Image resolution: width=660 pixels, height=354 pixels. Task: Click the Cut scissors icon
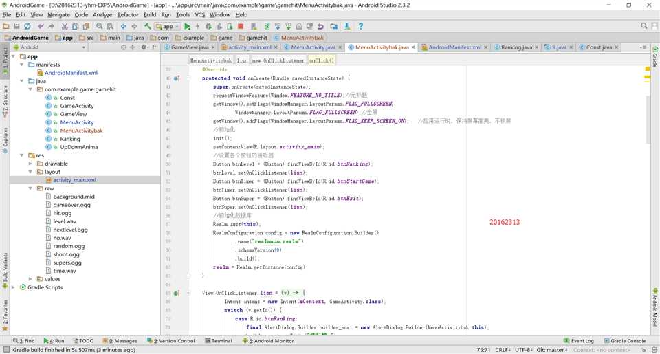click(x=65, y=26)
